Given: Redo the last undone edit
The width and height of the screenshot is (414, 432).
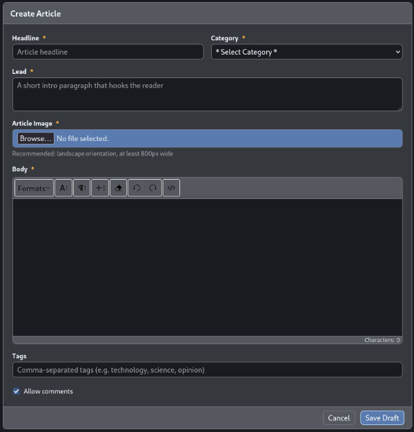Looking at the screenshot, I should [x=153, y=188].
